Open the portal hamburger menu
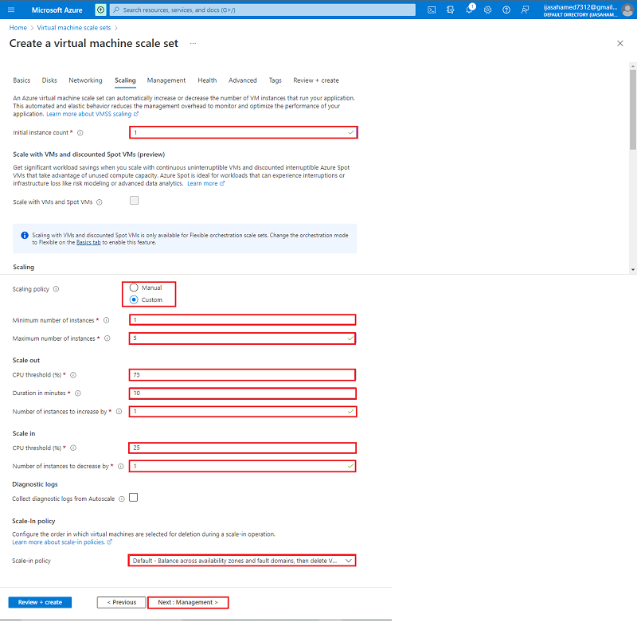637x622 pixels. [x=10, y=10]
